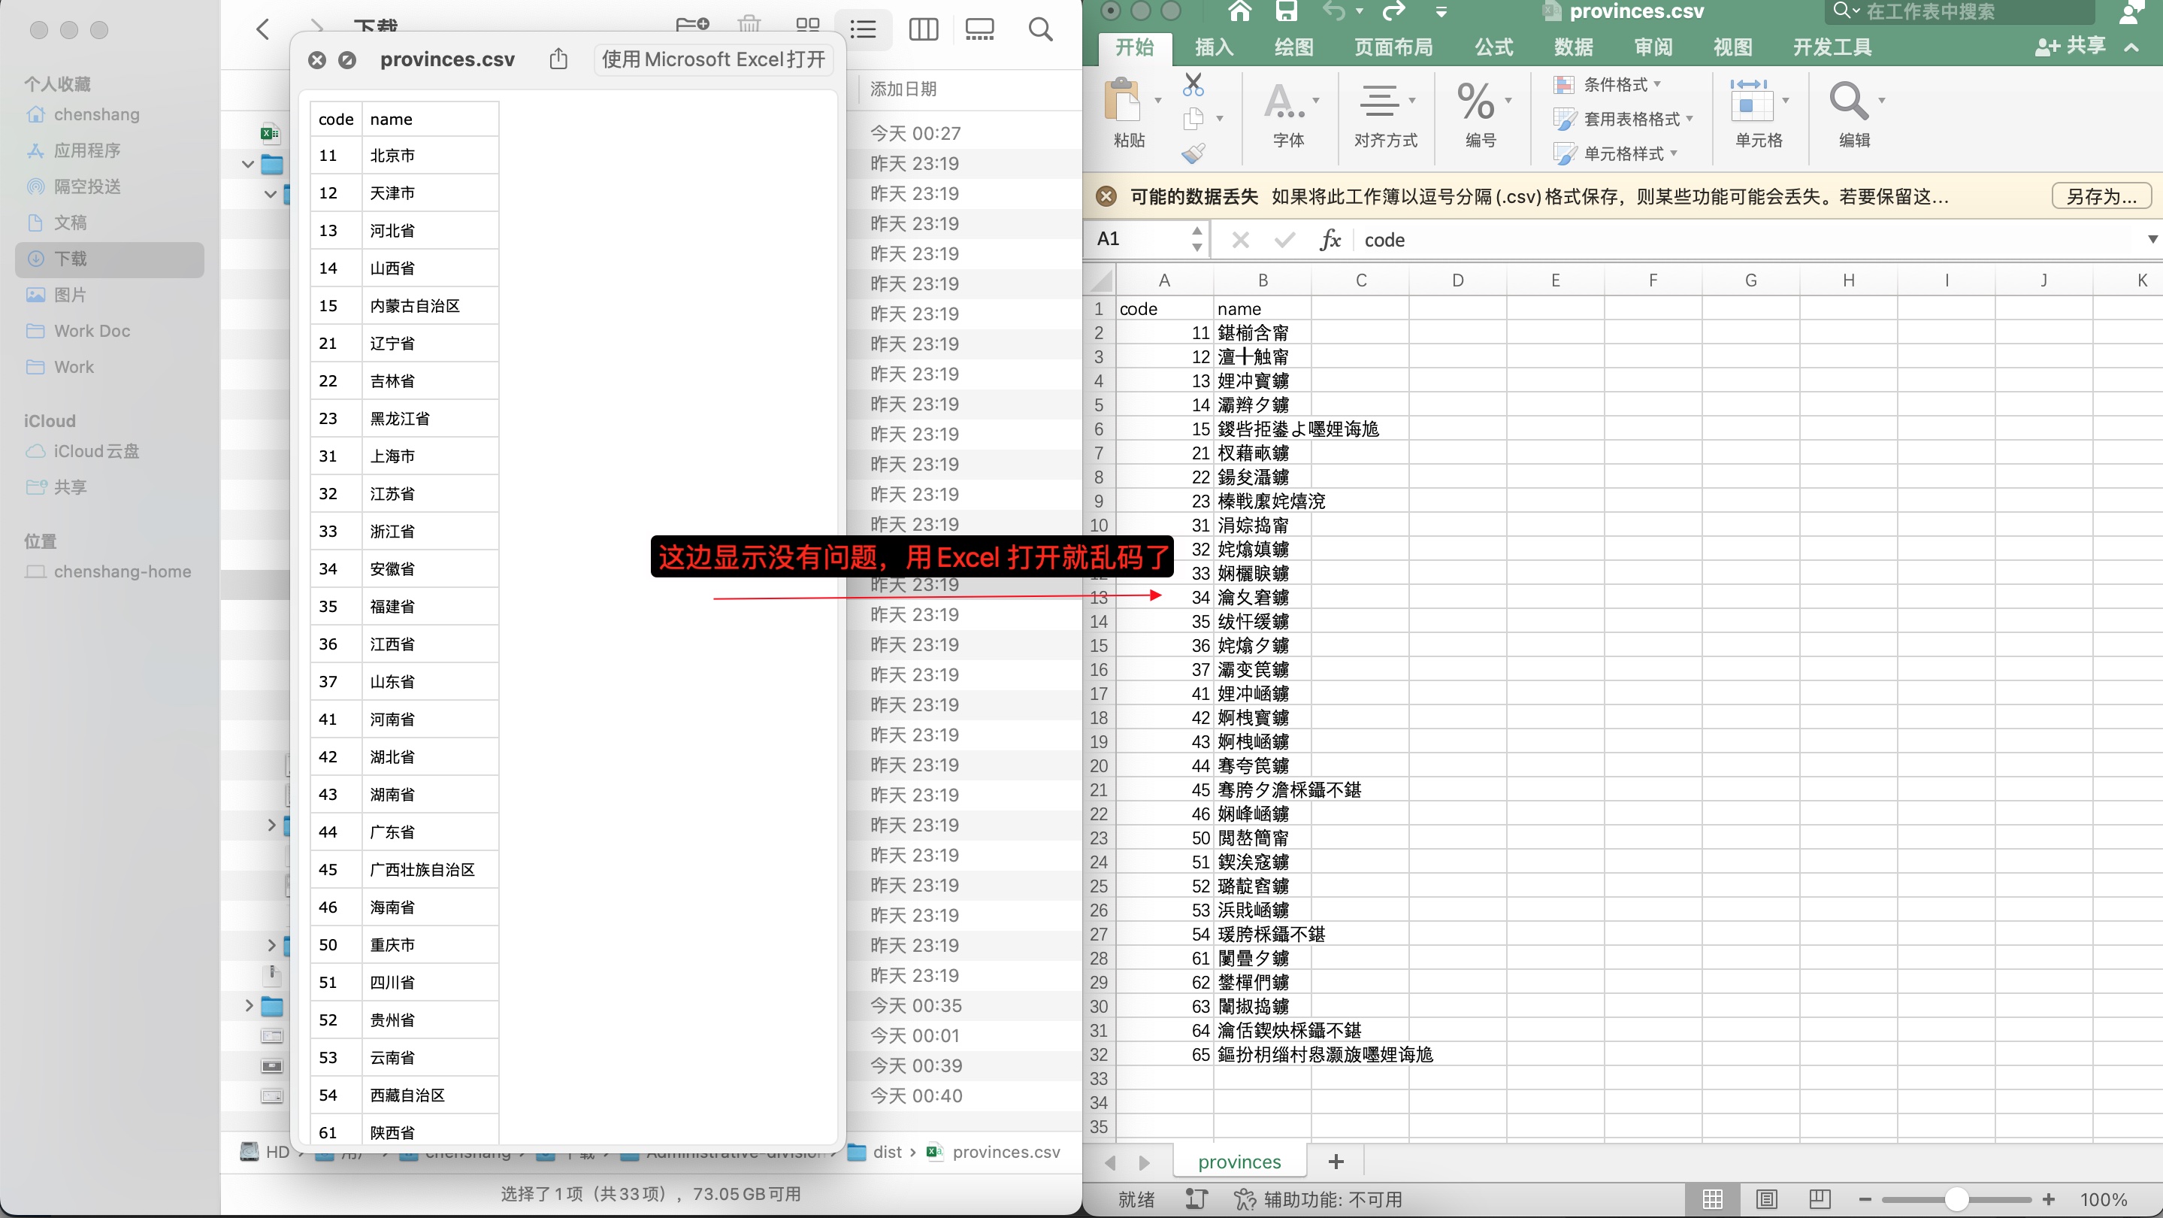
Task: Enable Page Break preview in status bar
Action: [x=1820, y=1198]
